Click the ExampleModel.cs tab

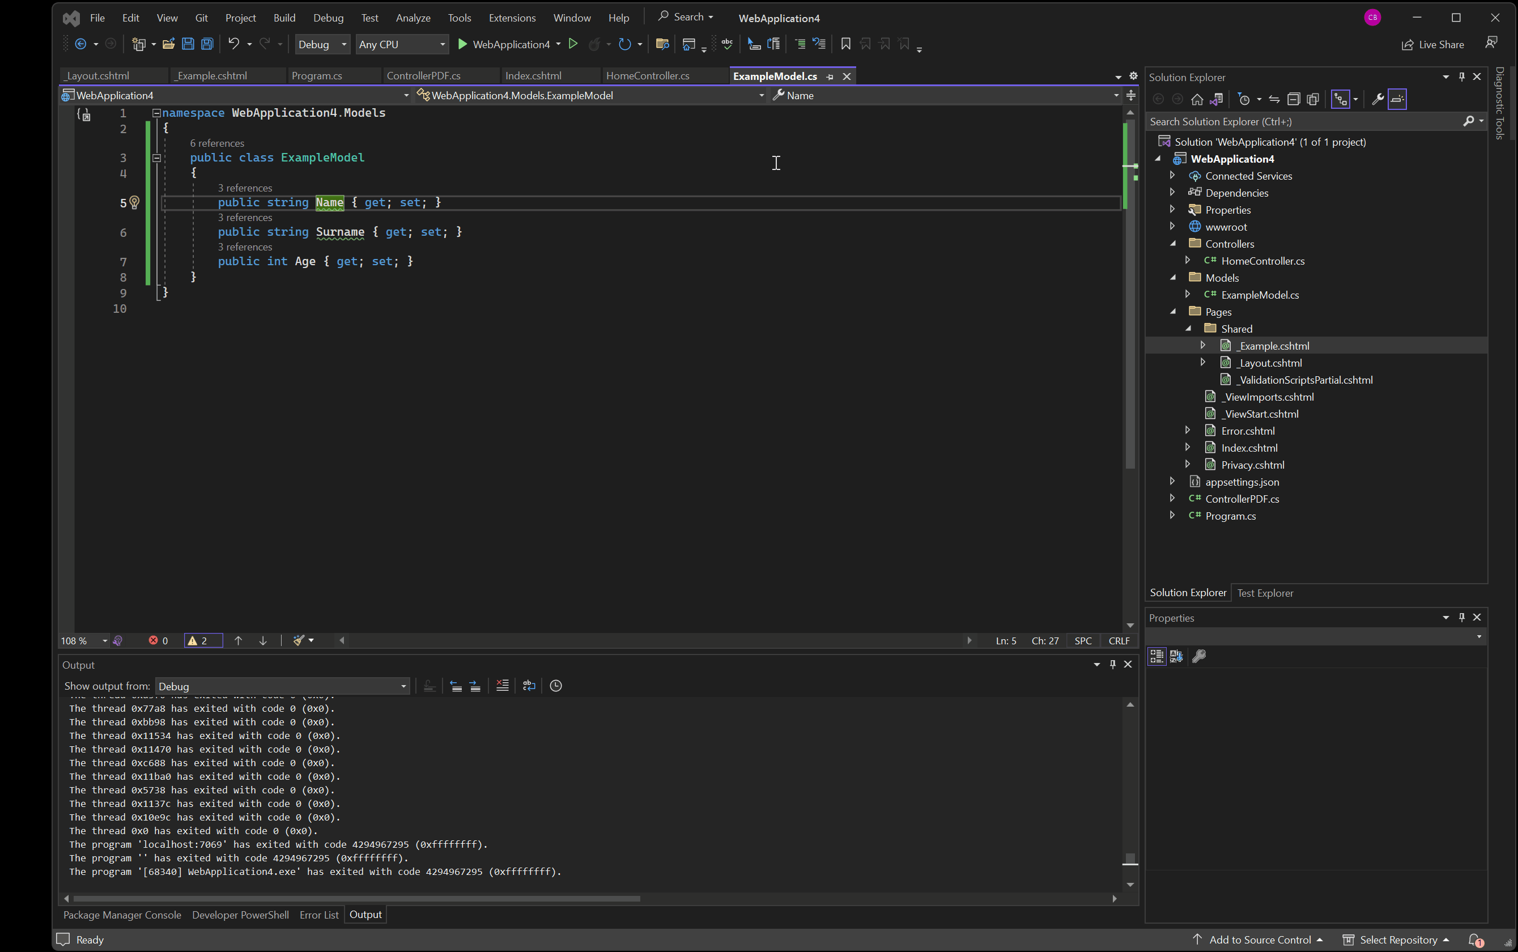[775, 76]
